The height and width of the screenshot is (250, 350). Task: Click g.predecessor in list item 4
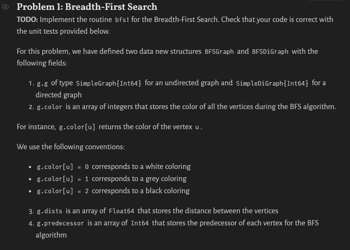[60, 223]
